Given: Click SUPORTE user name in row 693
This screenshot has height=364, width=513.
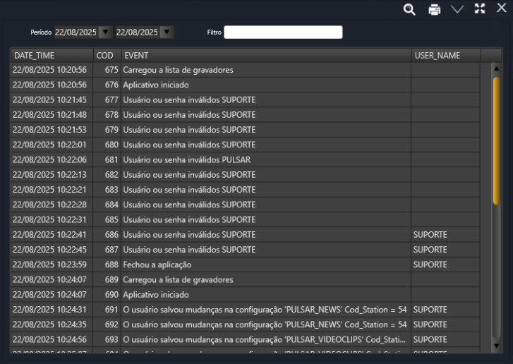Looking at the screenshot, I should pyautogui.click(x=430, y=339).
